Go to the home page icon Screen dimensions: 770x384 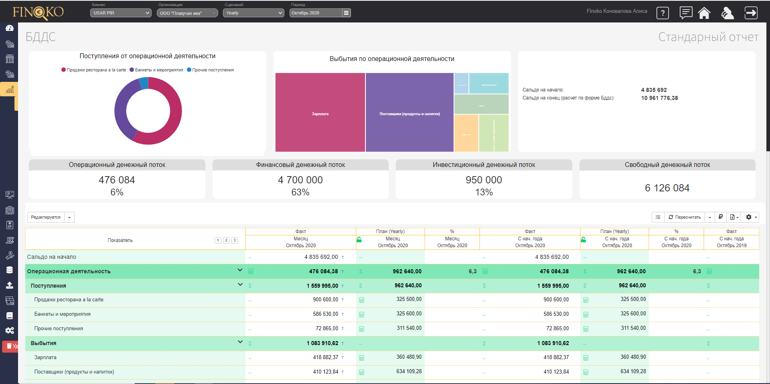pos(704,13)
